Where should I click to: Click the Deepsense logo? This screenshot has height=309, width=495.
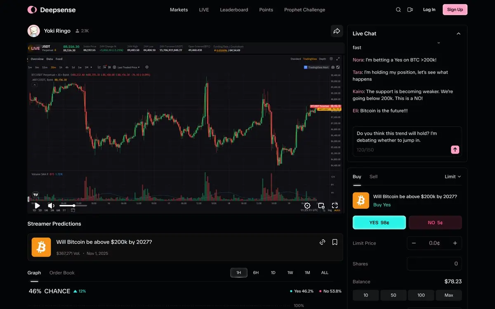point(52,9)
